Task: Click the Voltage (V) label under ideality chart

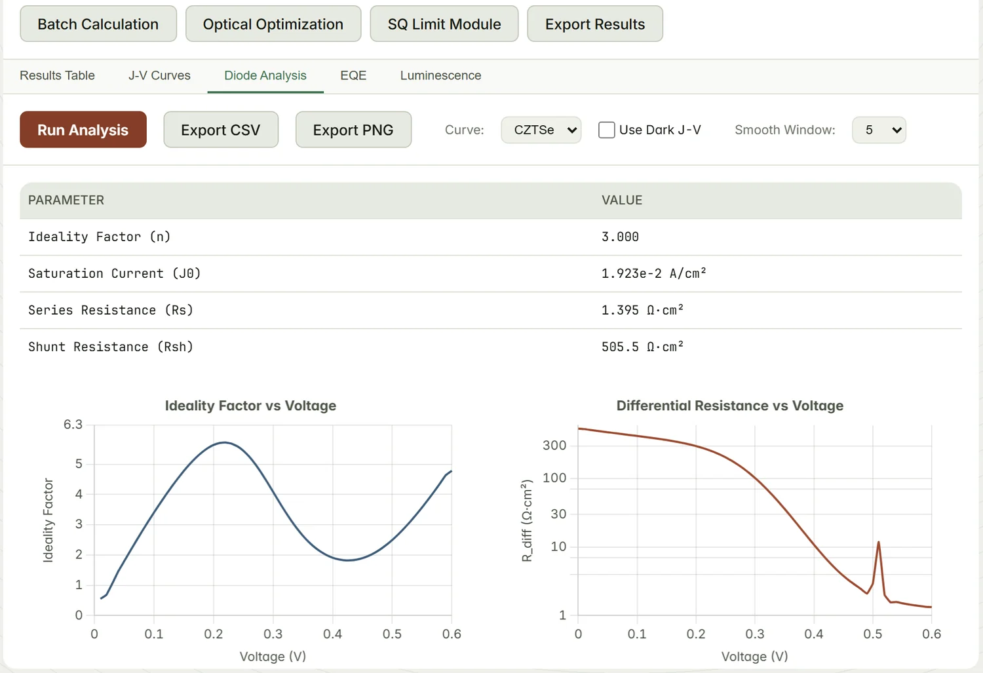Action: coord(273,657)
